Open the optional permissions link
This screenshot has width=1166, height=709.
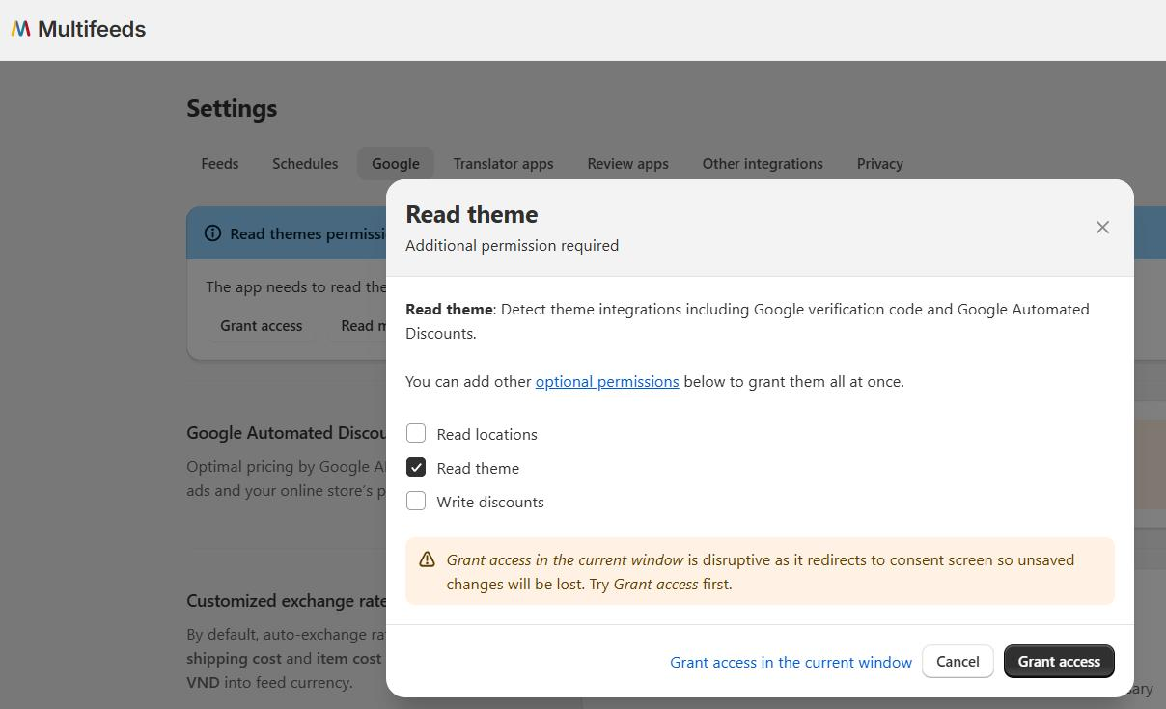click(x=607, y=381)
